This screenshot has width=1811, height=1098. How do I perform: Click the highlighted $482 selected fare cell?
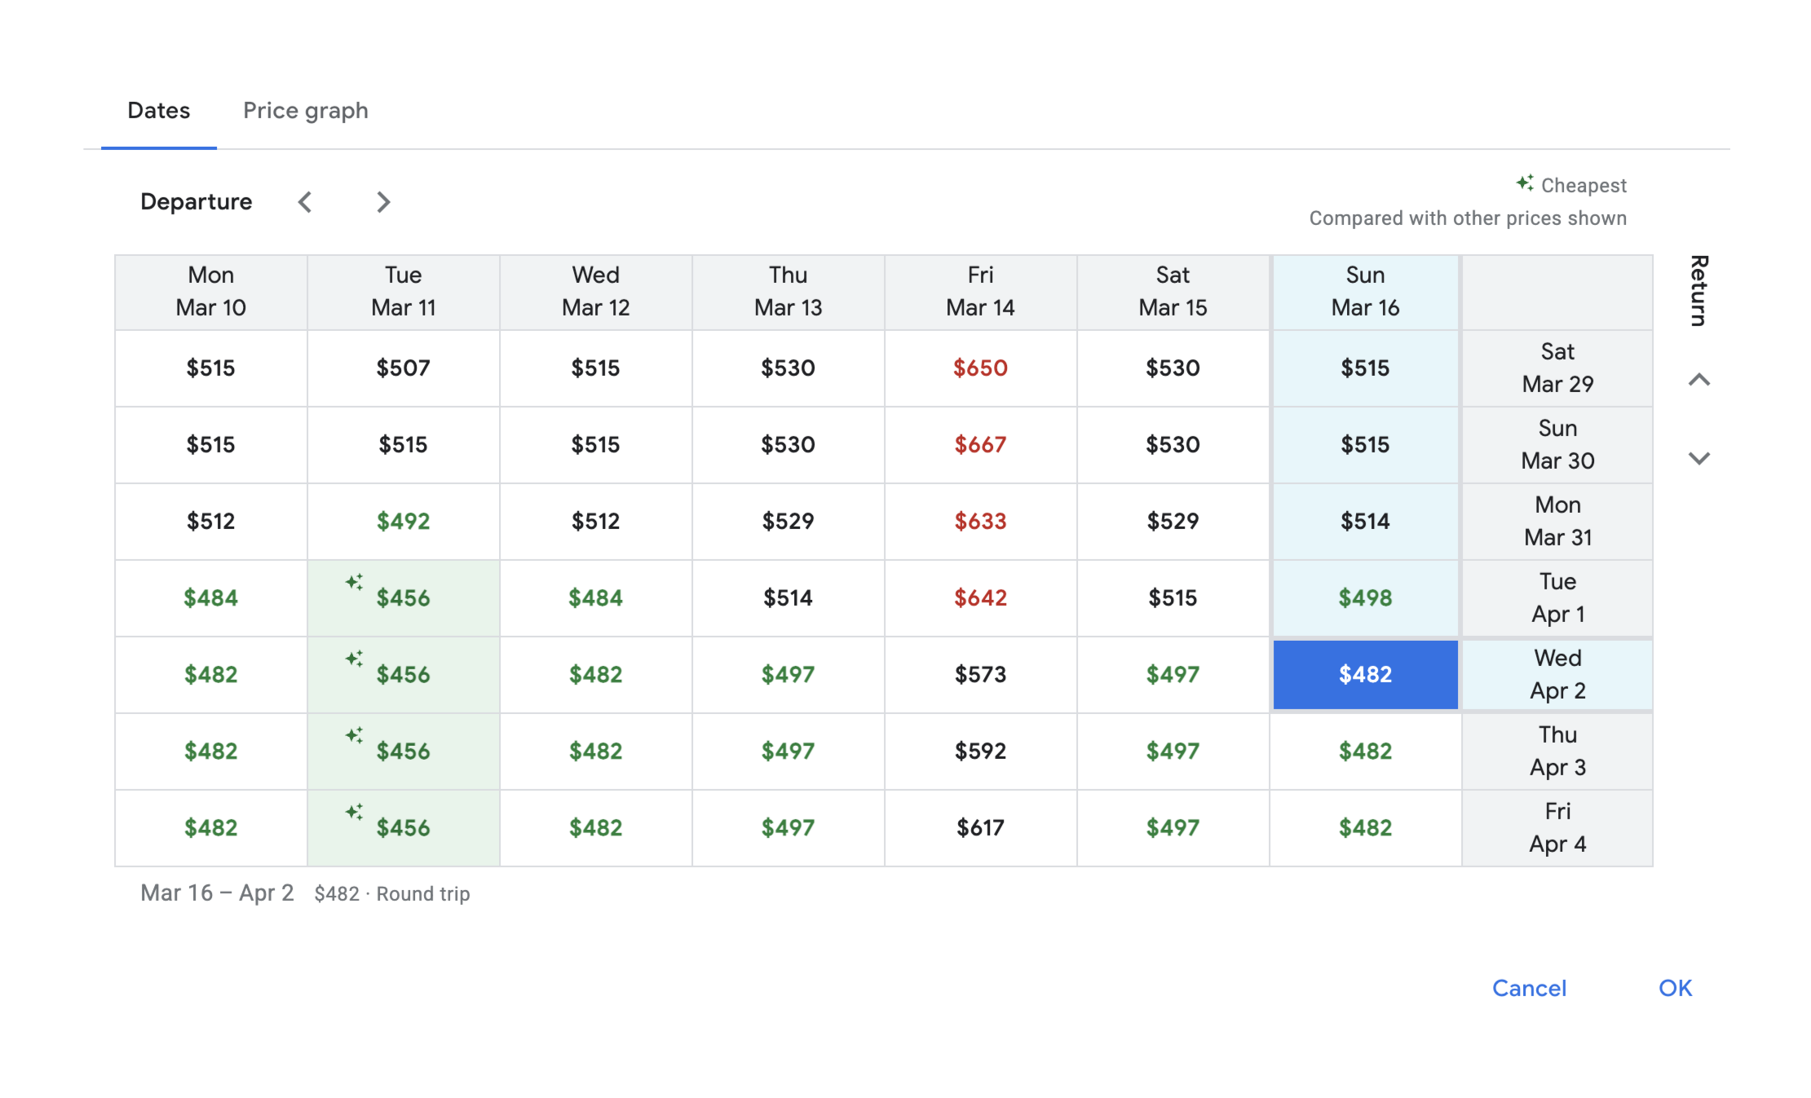[x=1365, y=675]
